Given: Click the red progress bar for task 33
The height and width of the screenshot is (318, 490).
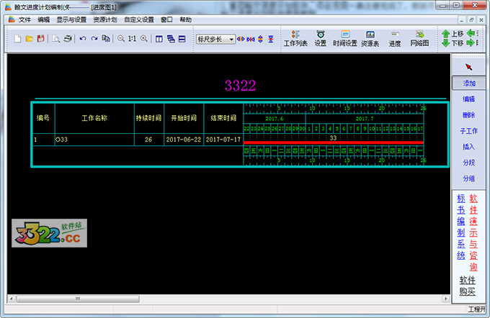Looking at the screenshot, I should coord(334,143).
